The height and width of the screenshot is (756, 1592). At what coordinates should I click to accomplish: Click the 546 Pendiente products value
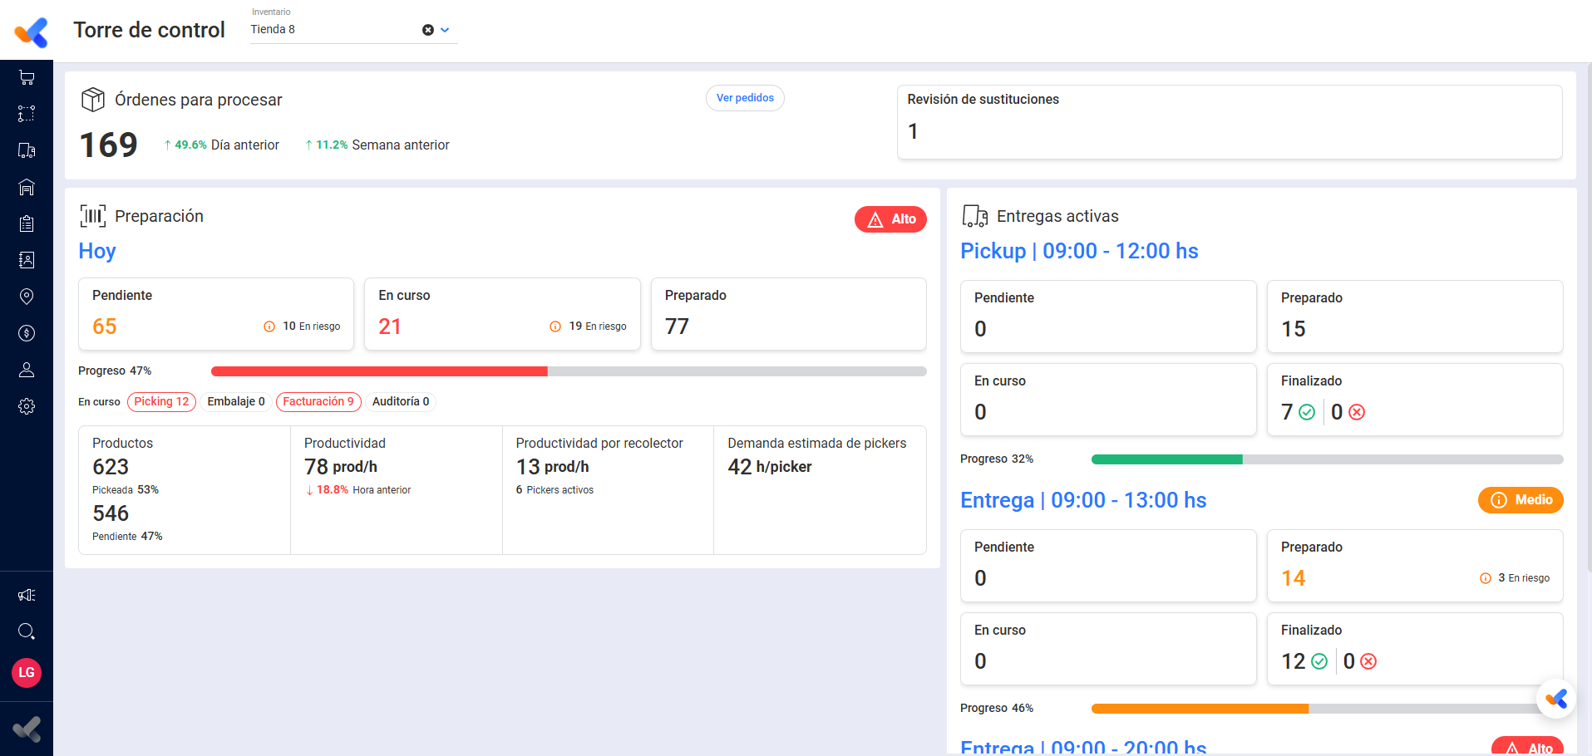tap(111, 513)
